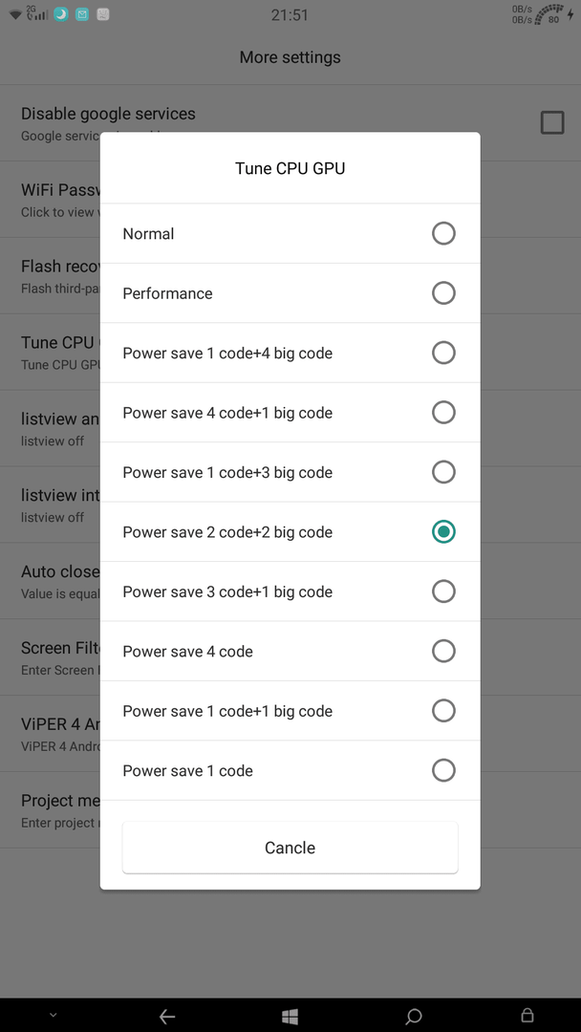Pick the Power save 4 code option
The width and height of the screenshot is (581, 1032).
click(x=290, y=651)
